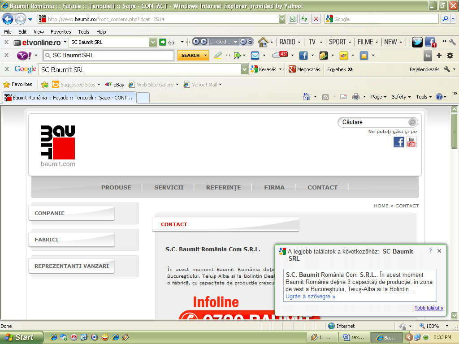Click the Yahoo toolbar highlighter pencil icon
Viewport: 459px width, 344px height.
click(217, 55)
